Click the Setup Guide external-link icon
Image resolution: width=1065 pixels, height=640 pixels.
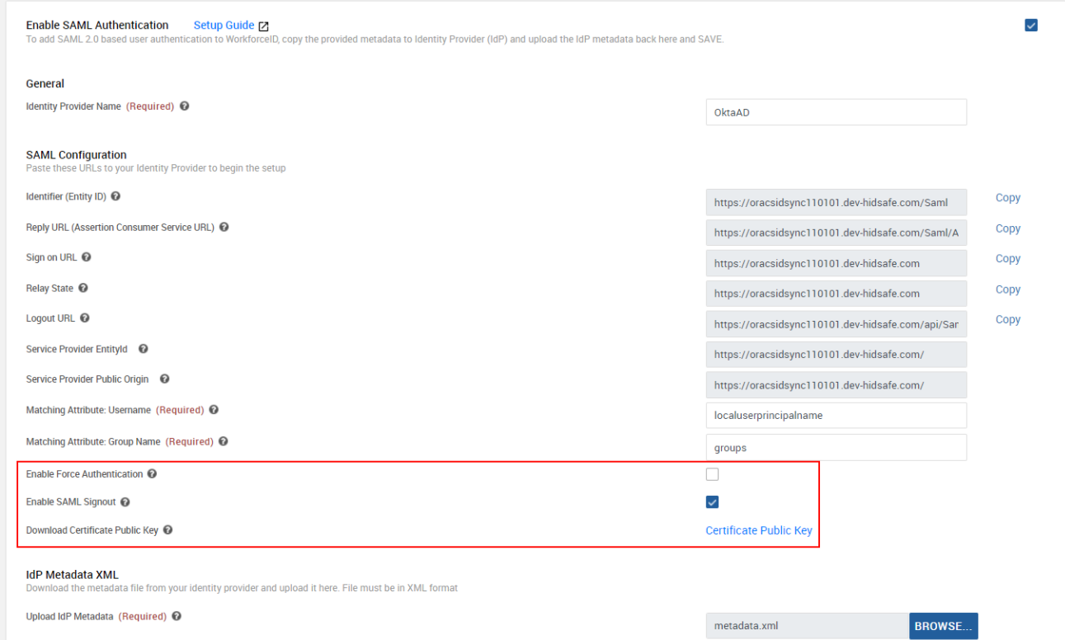tap(264, 26)
